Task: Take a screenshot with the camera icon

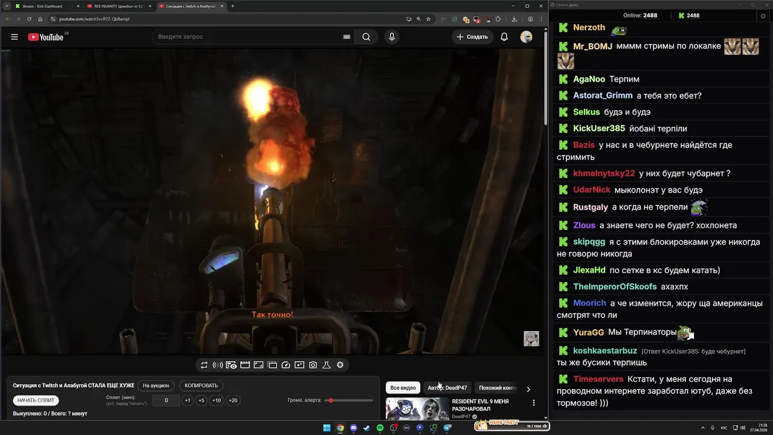Action: pos(313,365)
